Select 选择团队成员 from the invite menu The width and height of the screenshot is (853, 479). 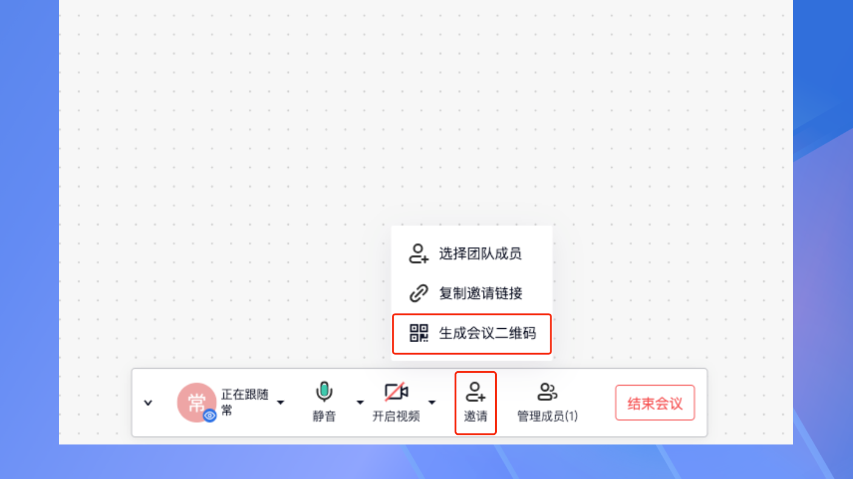472,253
